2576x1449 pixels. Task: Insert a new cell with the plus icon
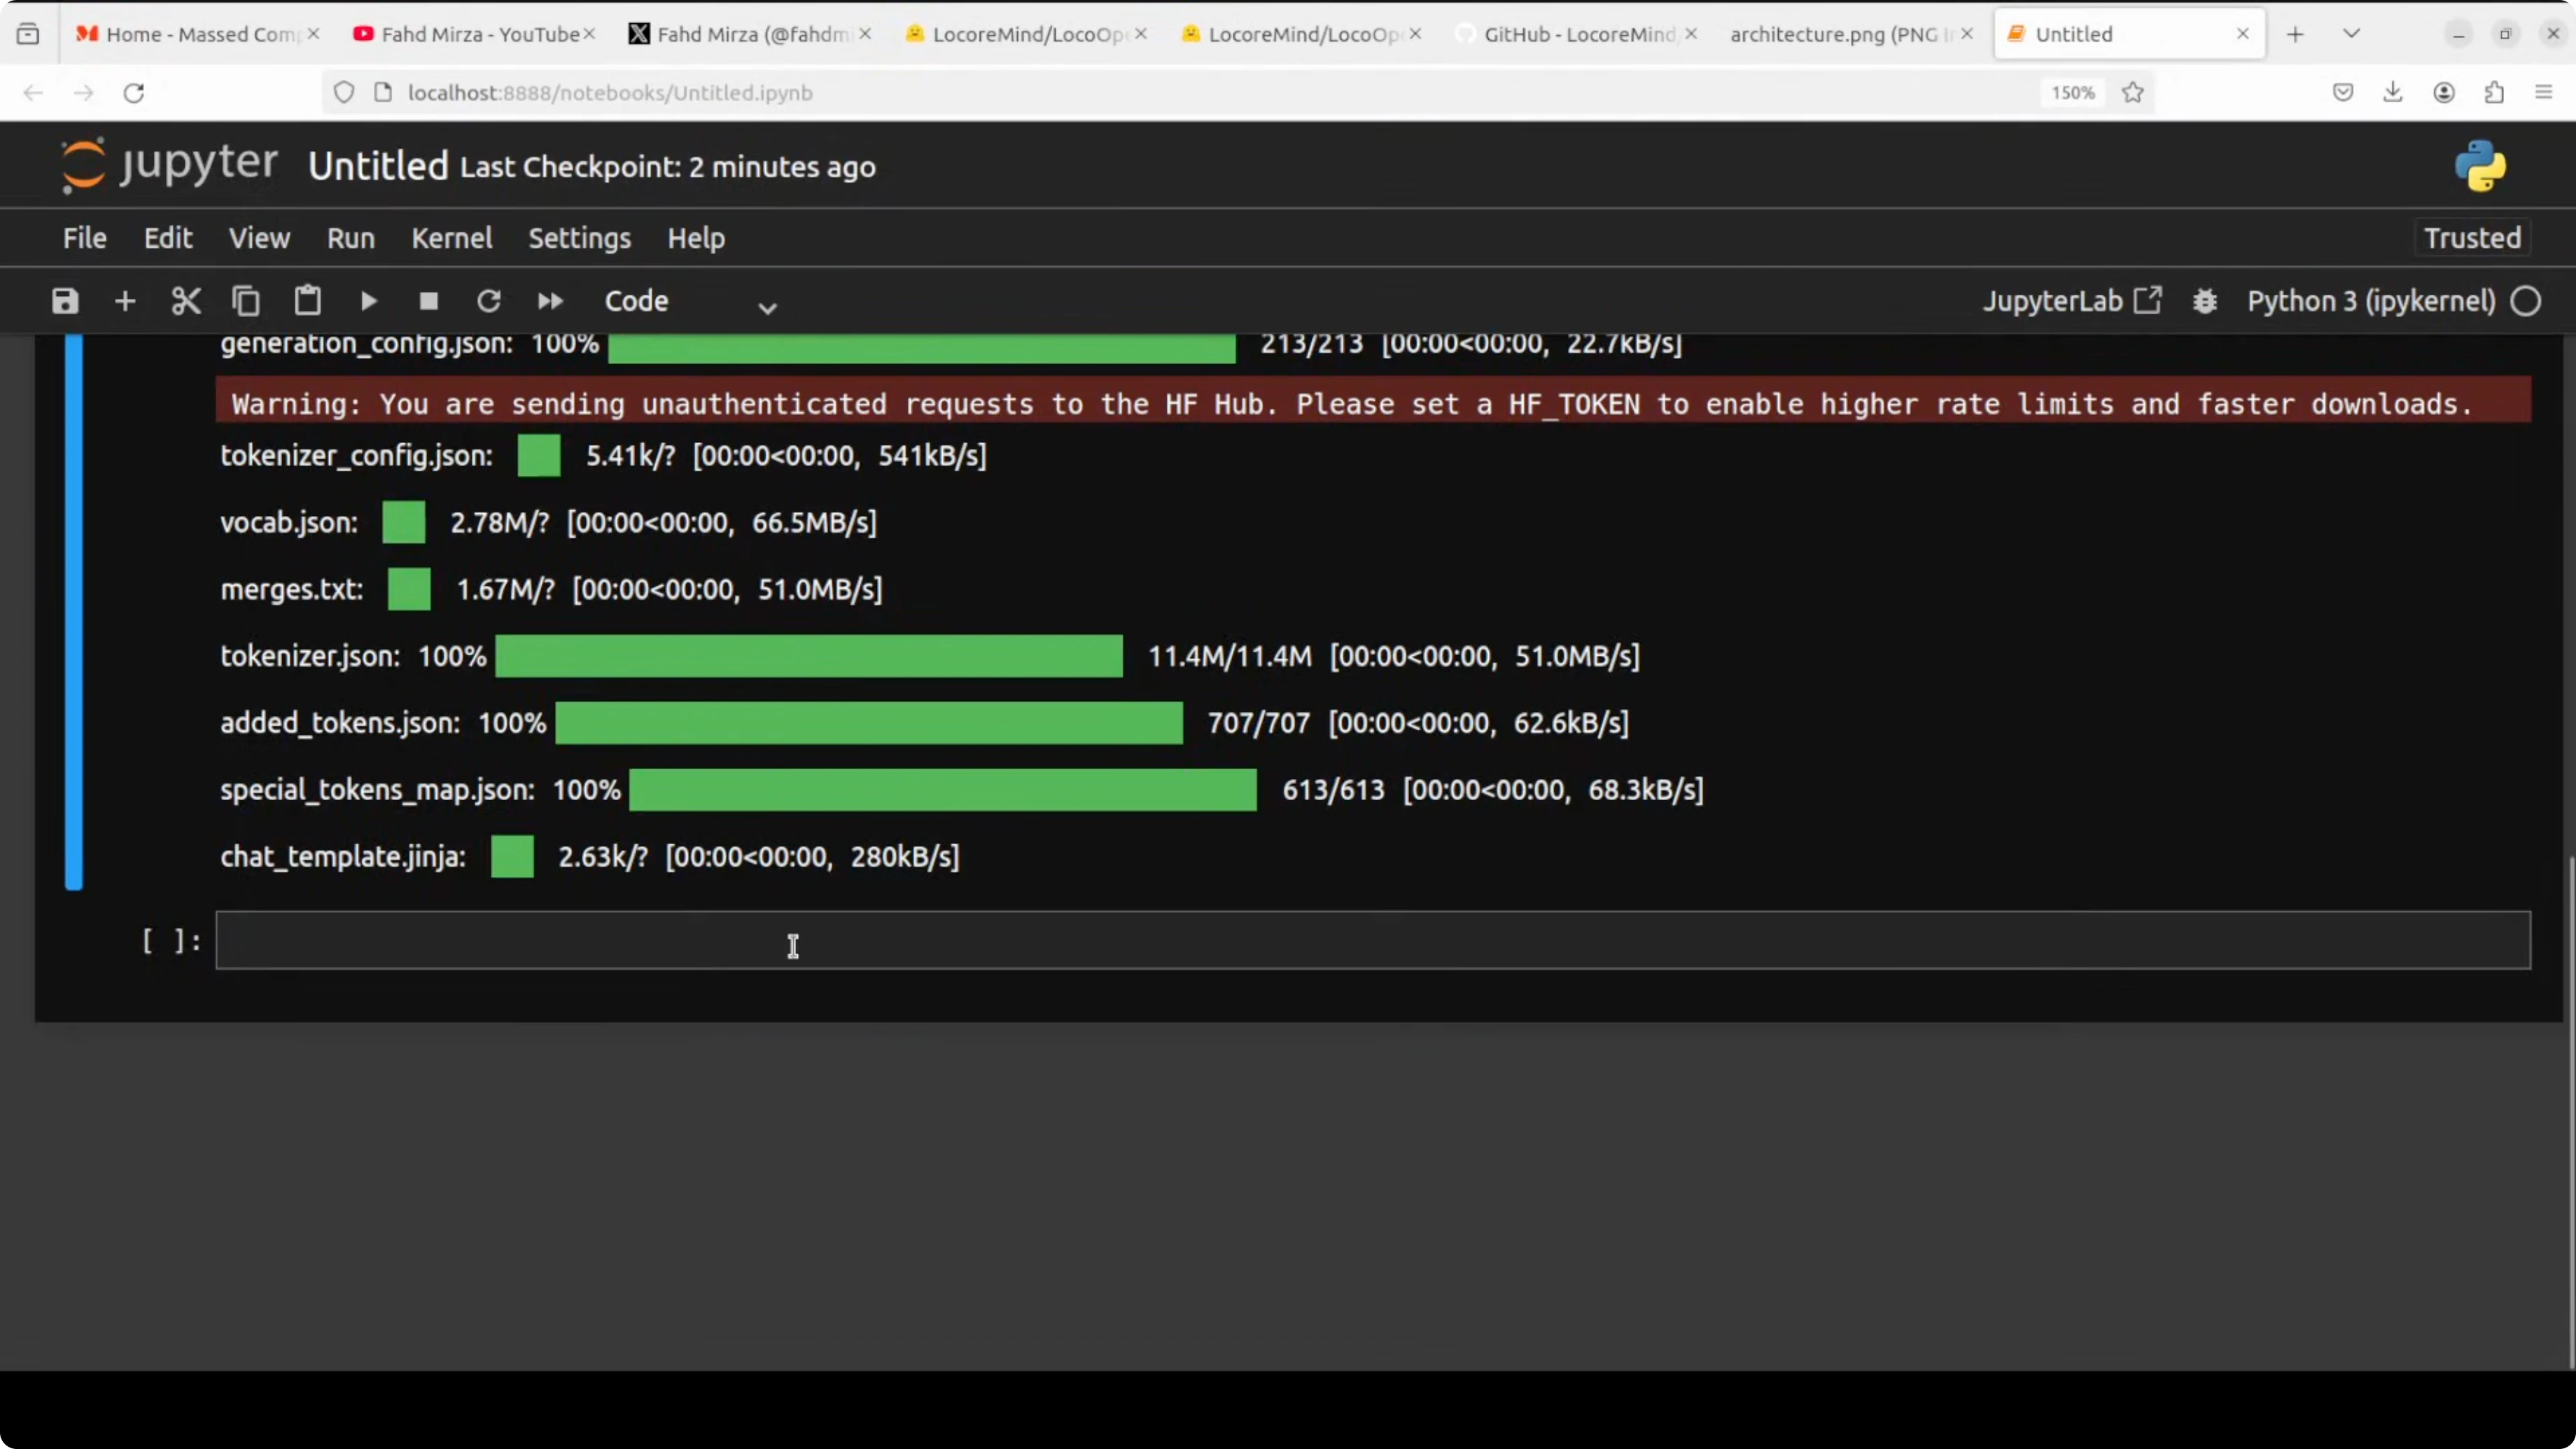tap(125, 301)
